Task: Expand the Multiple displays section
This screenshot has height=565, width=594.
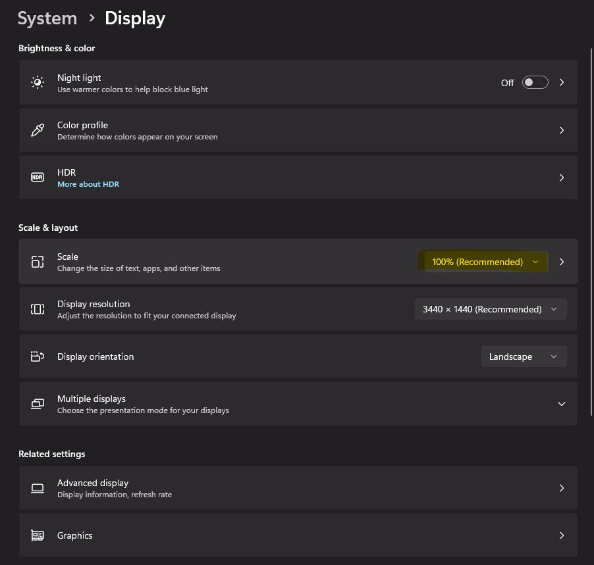Action: [x=561, y=404]
